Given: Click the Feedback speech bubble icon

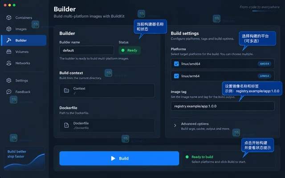Looking at the screenshot, I should (x=9, y=92).
